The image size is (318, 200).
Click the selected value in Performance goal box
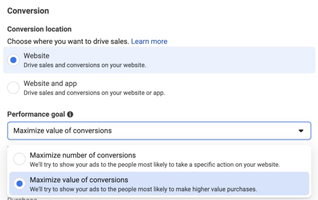point(62,131)
